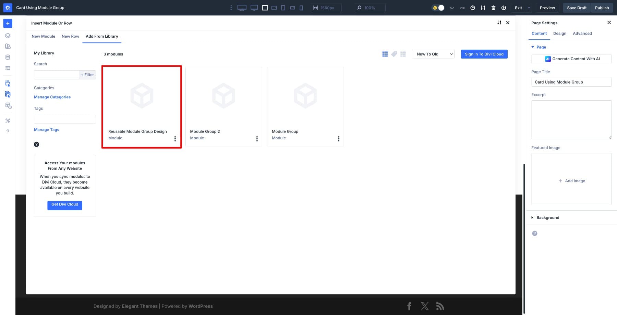Click Sign In To Divi Cloud button
617x315 pixels.
(484, 54)
